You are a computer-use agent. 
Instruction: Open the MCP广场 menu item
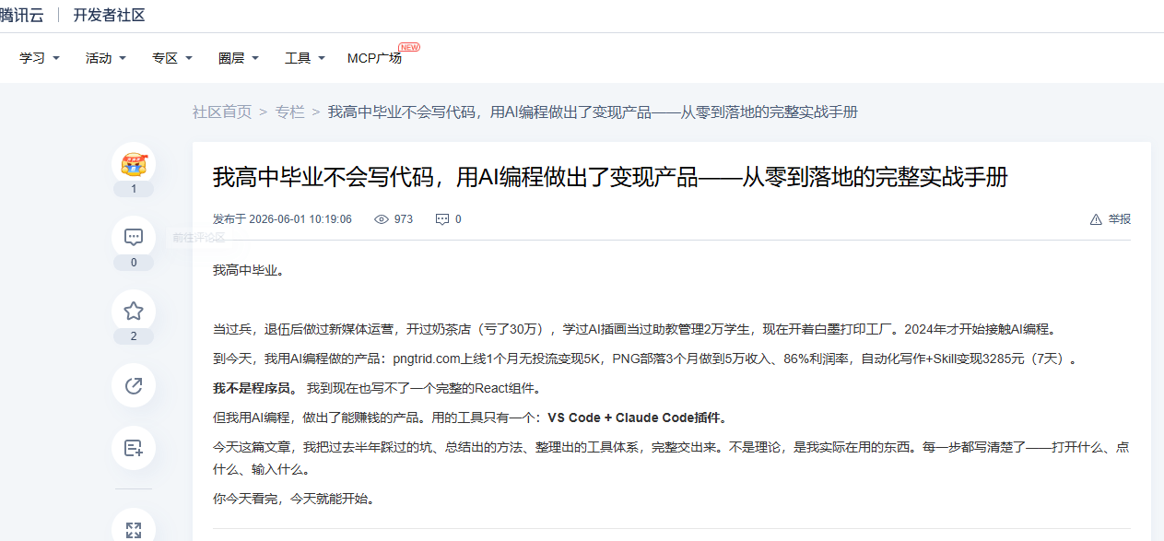click(374, 58)
